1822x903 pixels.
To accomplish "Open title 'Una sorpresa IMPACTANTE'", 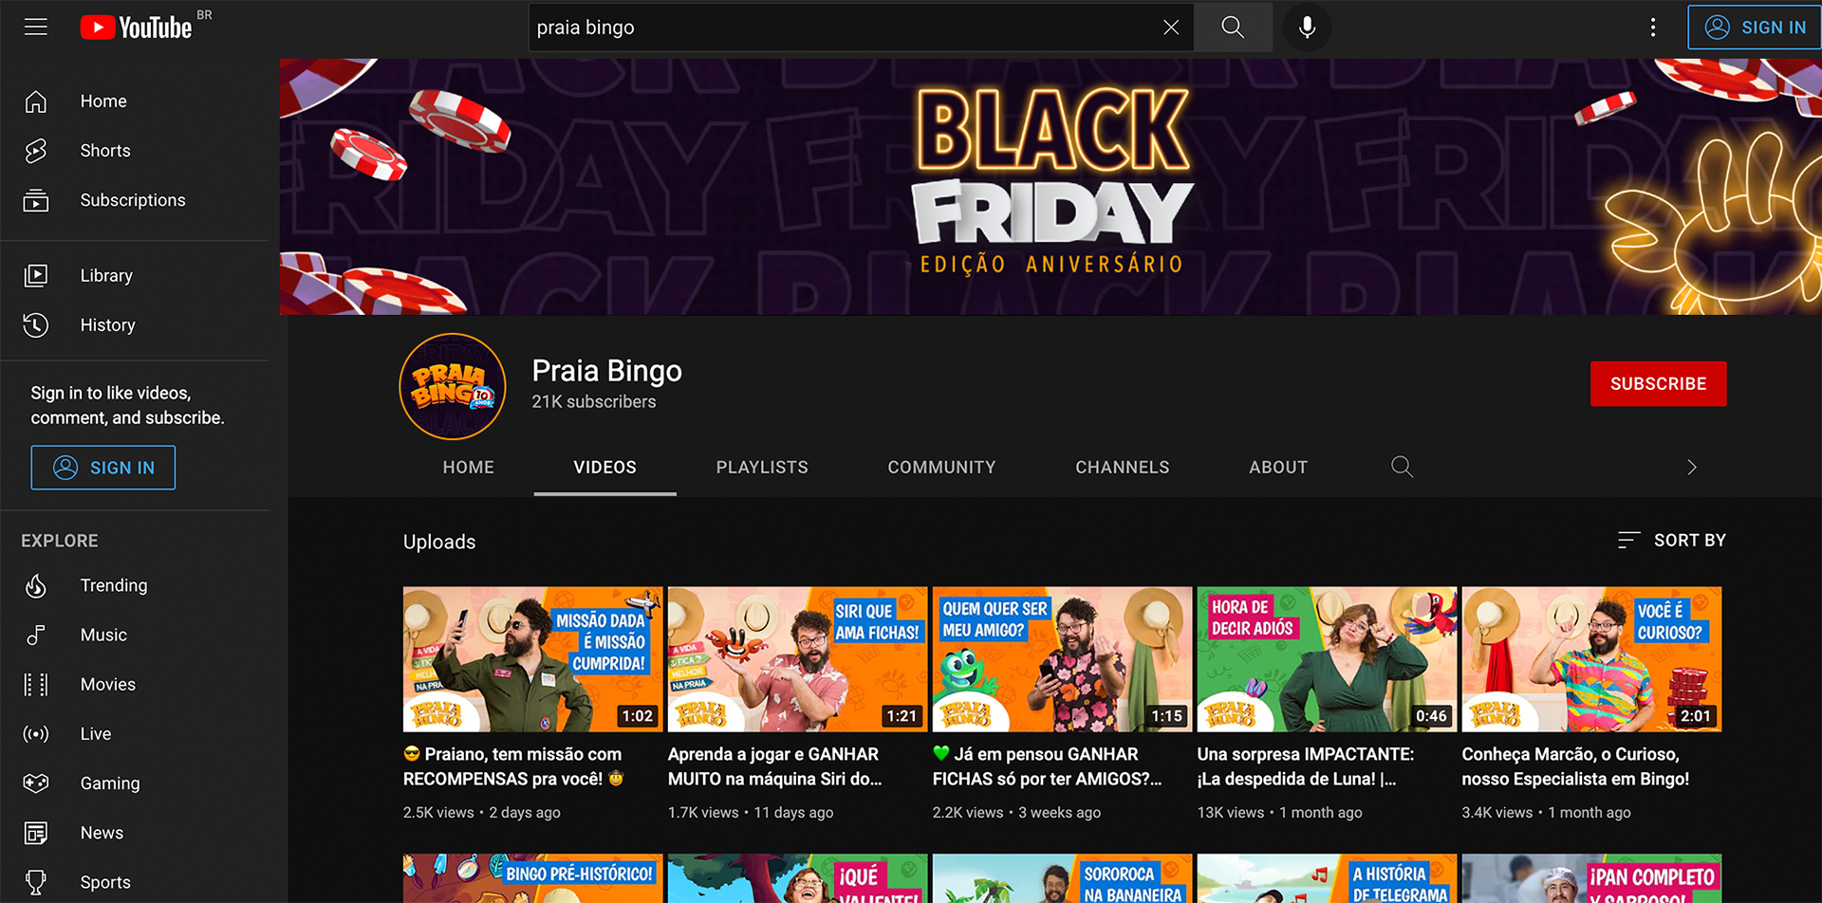I will click(x=1306, y=766).
